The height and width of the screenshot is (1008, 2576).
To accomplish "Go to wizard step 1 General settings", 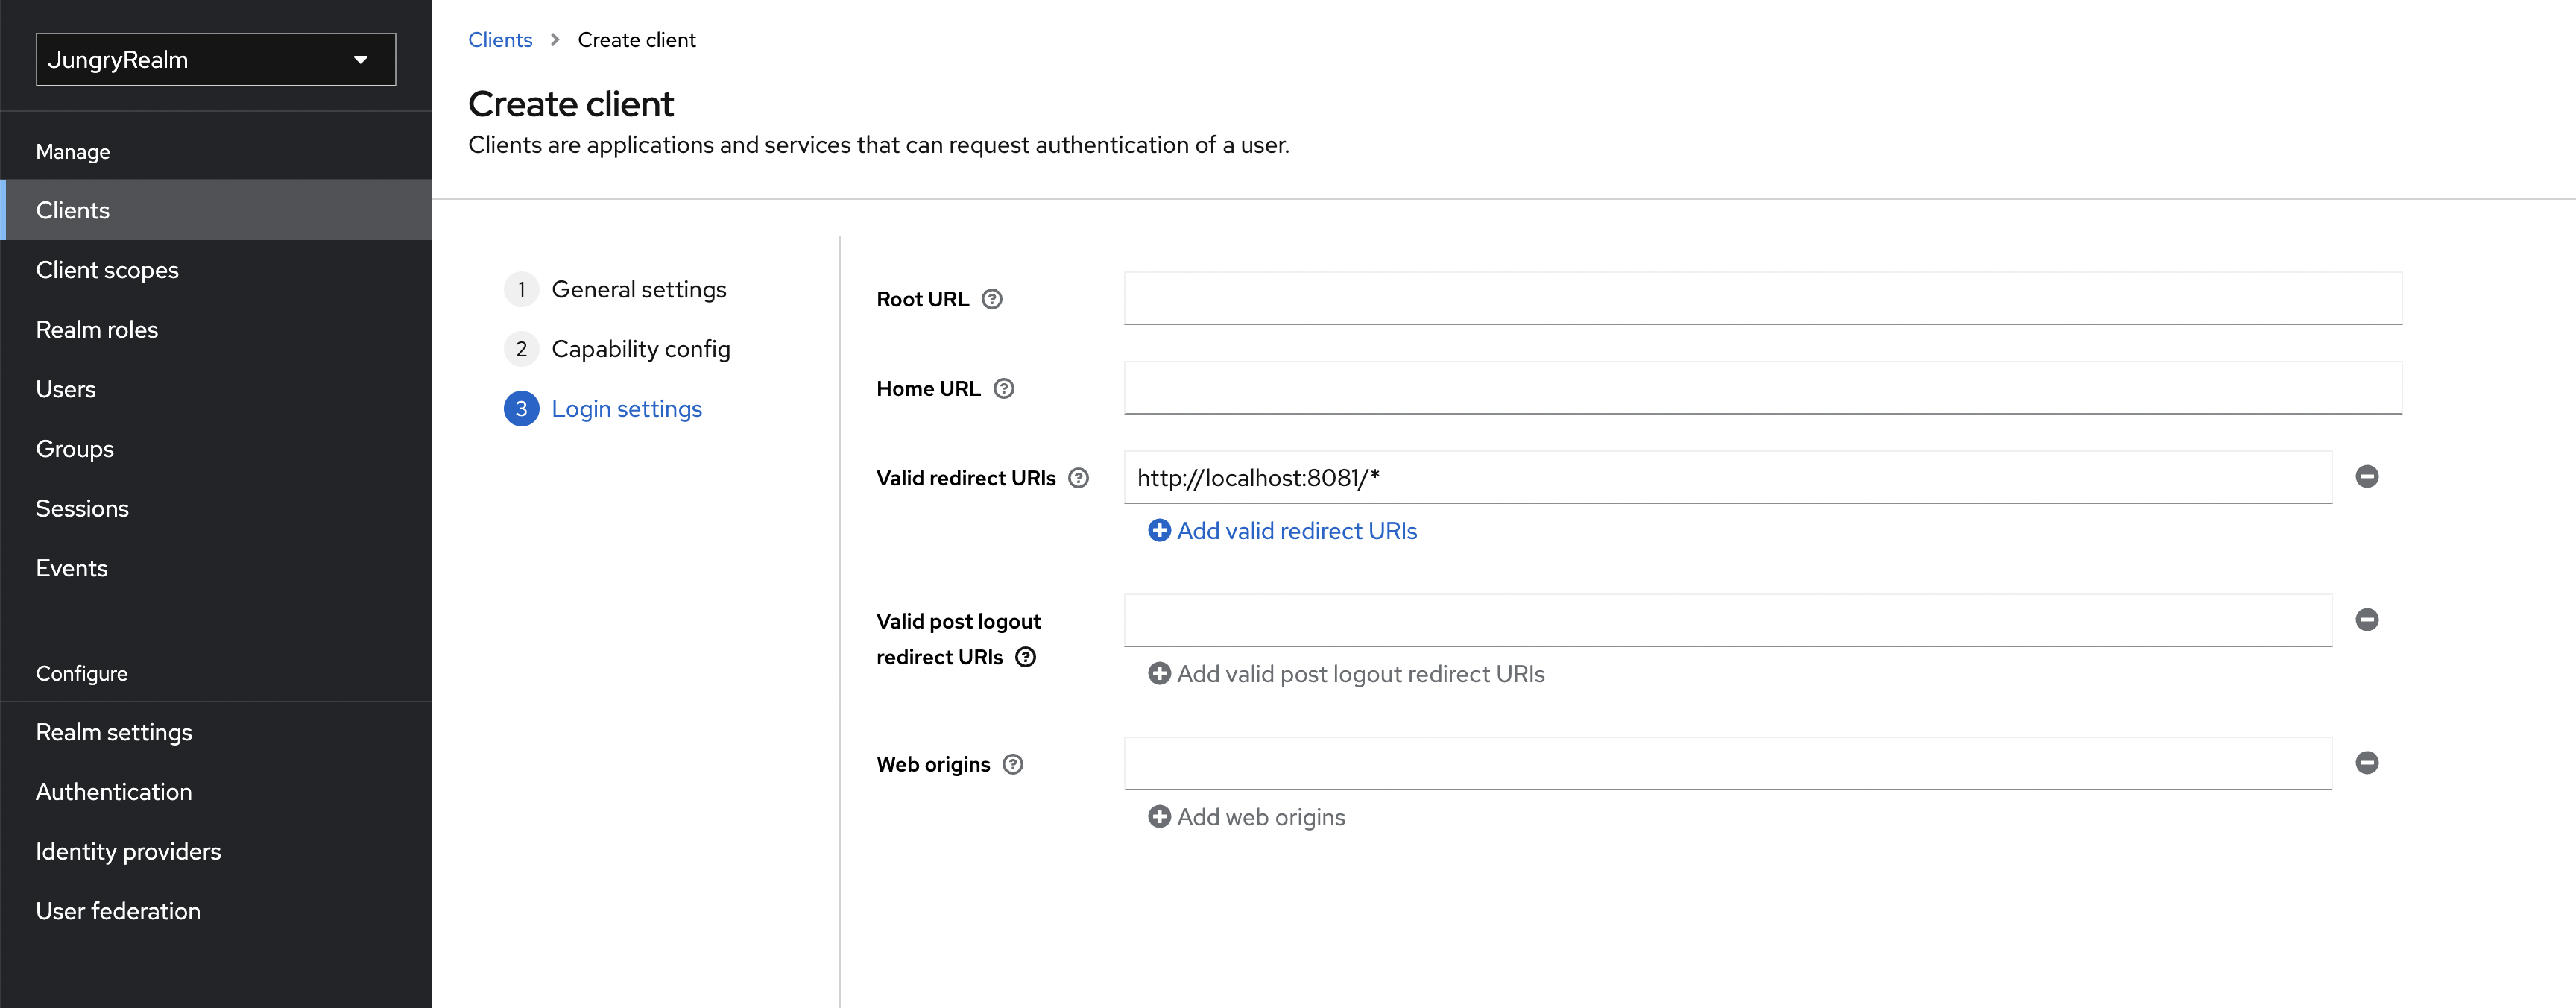I will pos(616,289).
